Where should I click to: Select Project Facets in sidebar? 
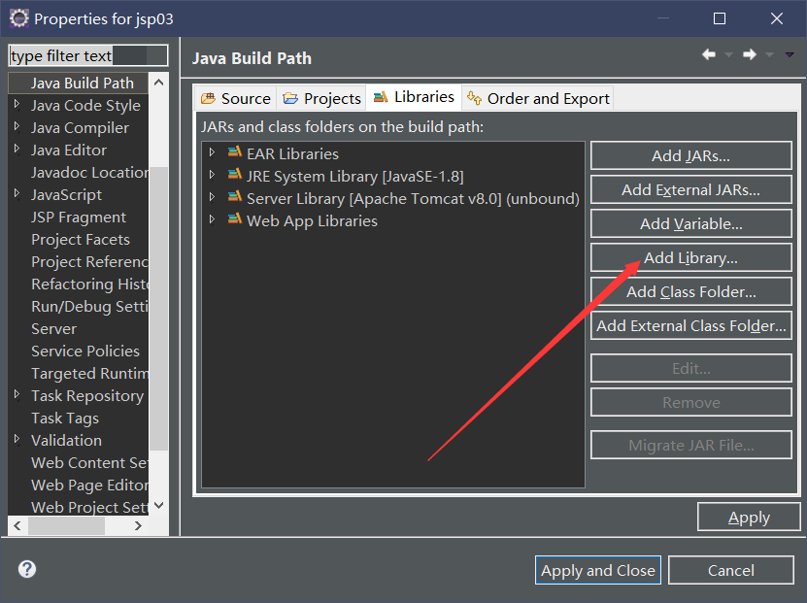point(81,239)
